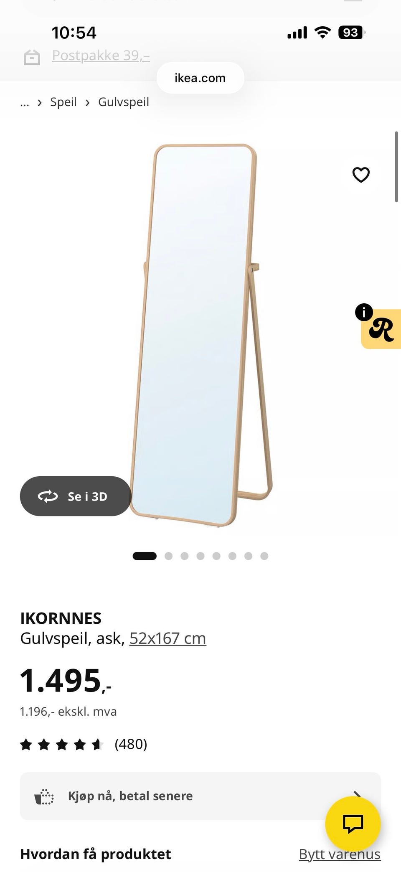Viewport: 401px width, 872px height.
Task: Go to the Gulvspeil breadcrumb
Action: (x=124, y=102)
